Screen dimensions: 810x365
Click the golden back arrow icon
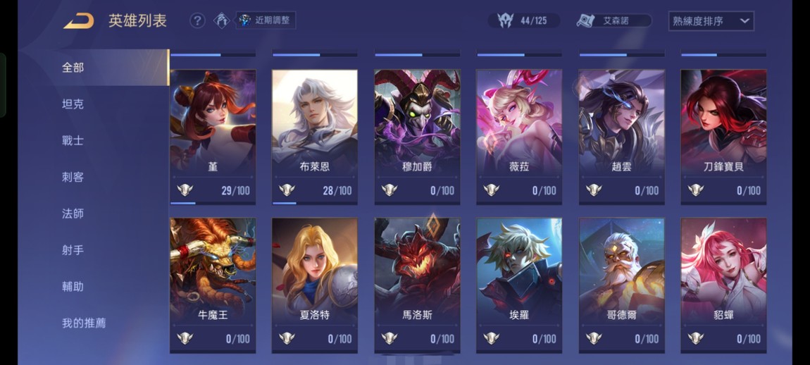pyautogui.click(x=79, y=21)
